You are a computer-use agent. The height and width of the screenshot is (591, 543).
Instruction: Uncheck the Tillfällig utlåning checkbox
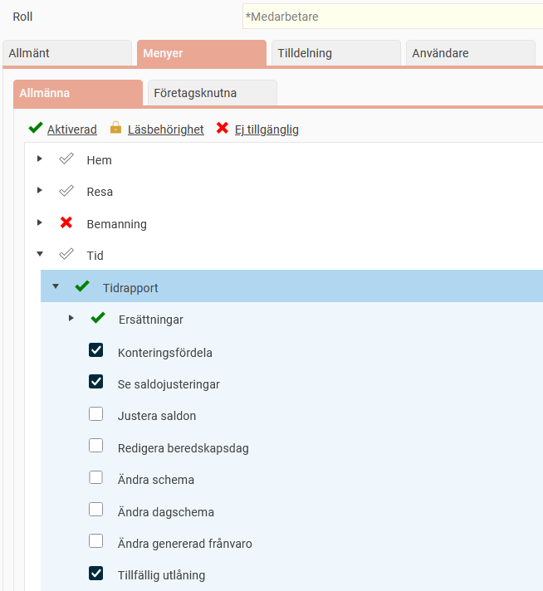click(96, 574)
